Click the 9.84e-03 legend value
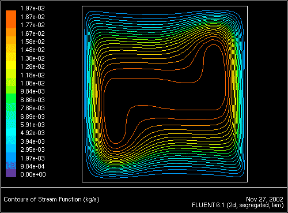Image resolution: width=288 pixels, height=213 pixels. 33,91
